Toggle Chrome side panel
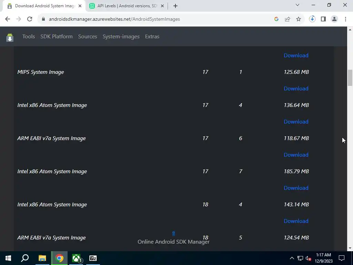The image size is (353, 265). [323, 19]
